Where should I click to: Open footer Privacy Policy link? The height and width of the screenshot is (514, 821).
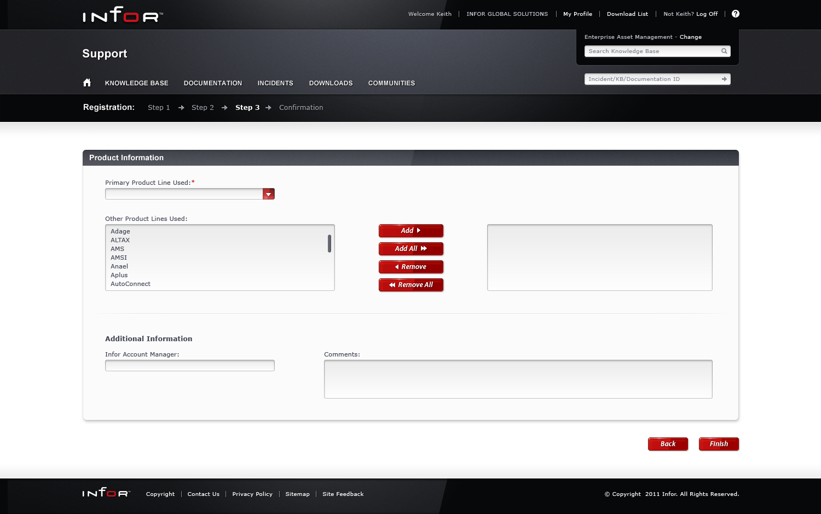click(x=252, y=494)
